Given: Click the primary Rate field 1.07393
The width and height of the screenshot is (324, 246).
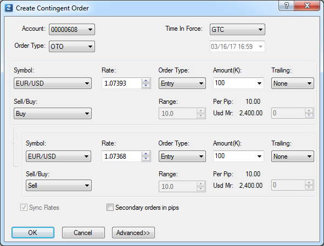Looking at the screenshot, I should click(122, 83).
